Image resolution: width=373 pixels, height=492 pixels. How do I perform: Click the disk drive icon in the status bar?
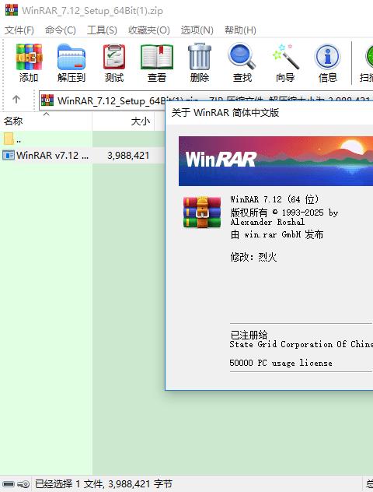click(x=9, y=484)
